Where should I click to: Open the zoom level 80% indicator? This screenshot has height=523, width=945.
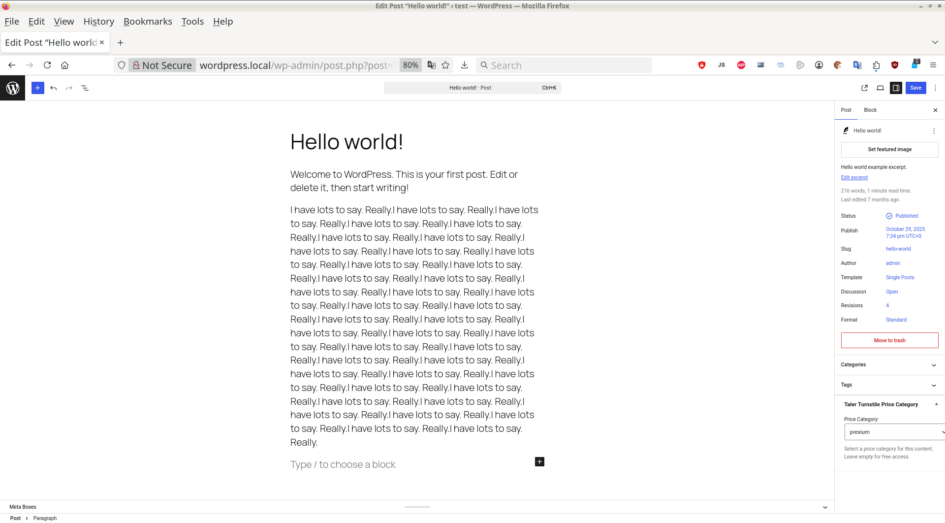(x=410, y=65)
